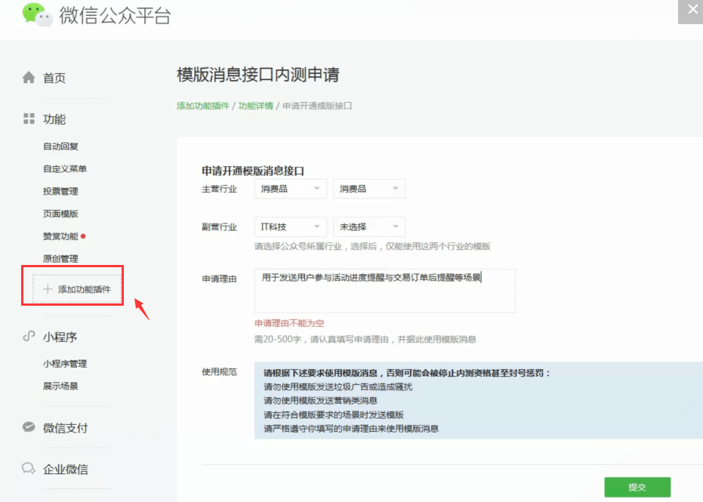This screenshot has width=703, height=502.
Task: Open 首页 in the sidebar
Action: pos(54,78)
